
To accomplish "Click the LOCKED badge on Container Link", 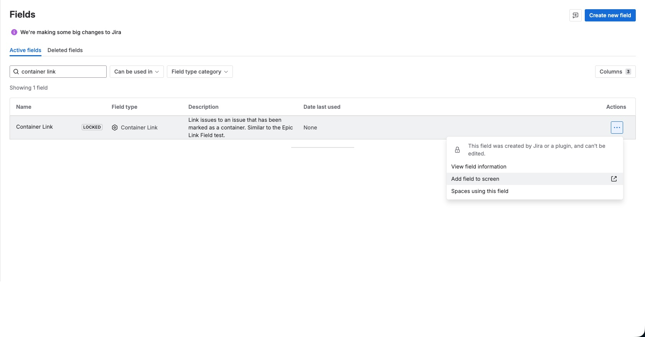I will pos(92,127).
